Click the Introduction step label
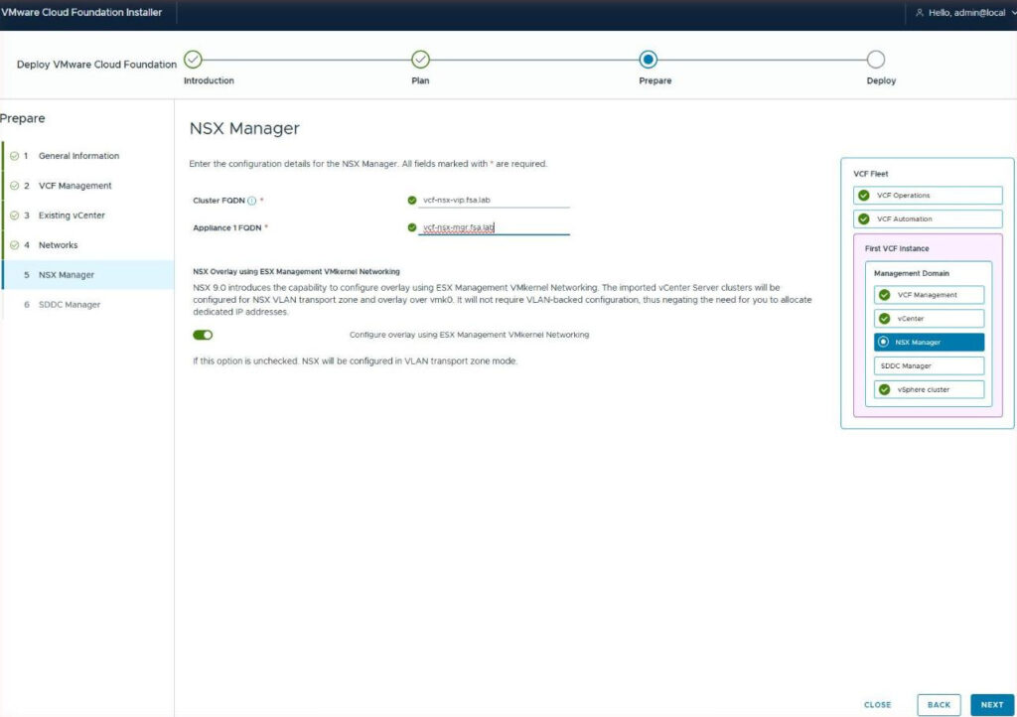The height and width of the screenshot is (717, 1017). click(209, 81)
